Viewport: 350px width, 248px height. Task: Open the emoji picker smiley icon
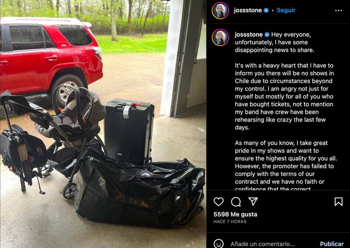coord(218,243)
